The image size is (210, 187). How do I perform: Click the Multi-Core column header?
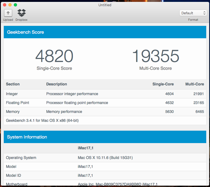click(x=195, y=84)
